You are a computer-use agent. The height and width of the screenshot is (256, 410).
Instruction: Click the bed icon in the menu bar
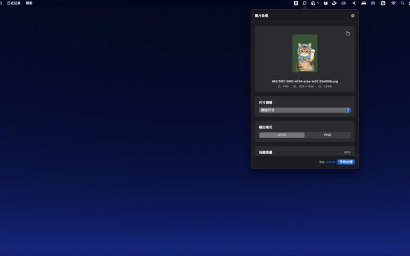[363, 3]
